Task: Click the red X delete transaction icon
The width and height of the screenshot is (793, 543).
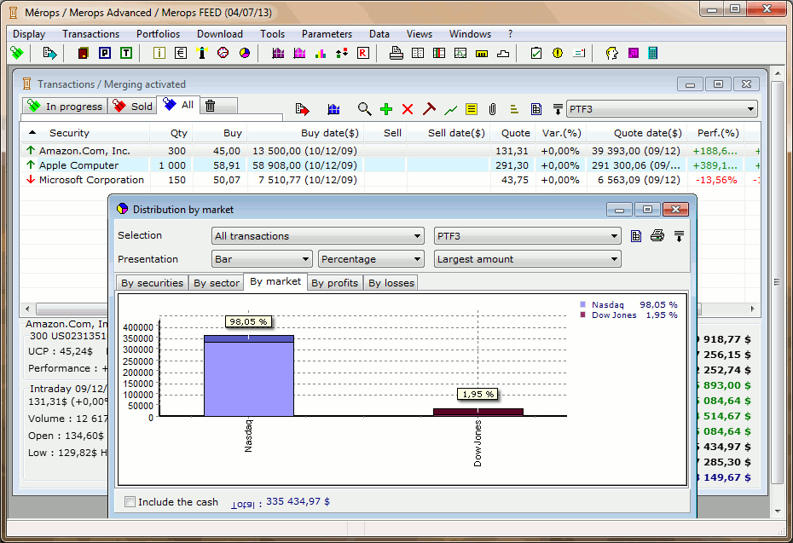Action: point(408,109)
